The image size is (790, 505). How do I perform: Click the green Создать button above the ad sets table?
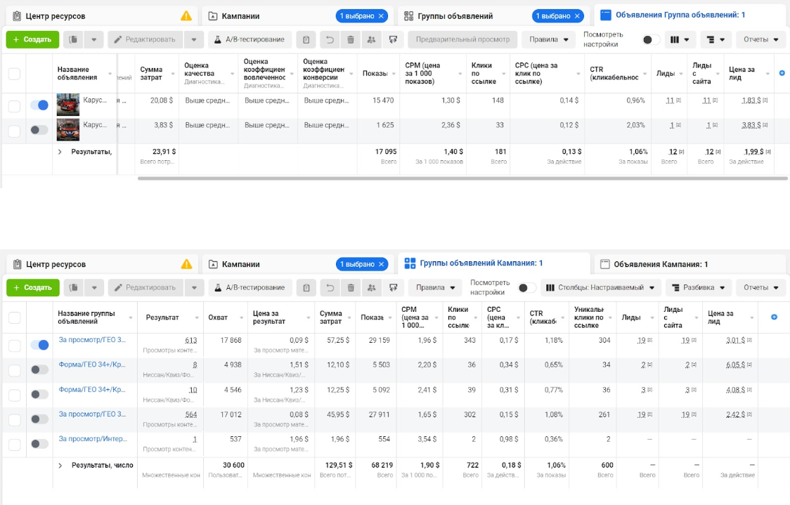pos(33,287)
